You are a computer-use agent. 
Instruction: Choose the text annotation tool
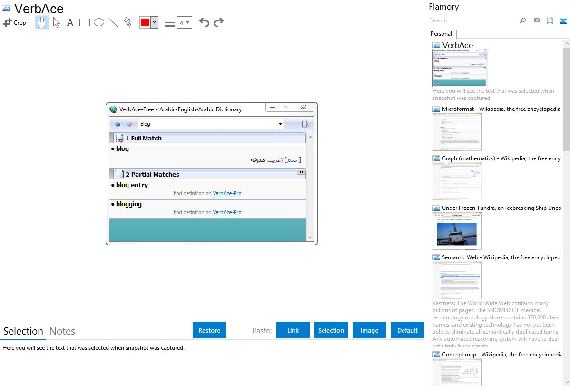[70, 22]
